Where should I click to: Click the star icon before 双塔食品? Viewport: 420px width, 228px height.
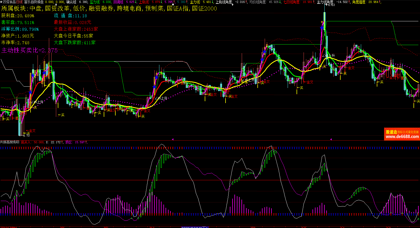[1, 2]
